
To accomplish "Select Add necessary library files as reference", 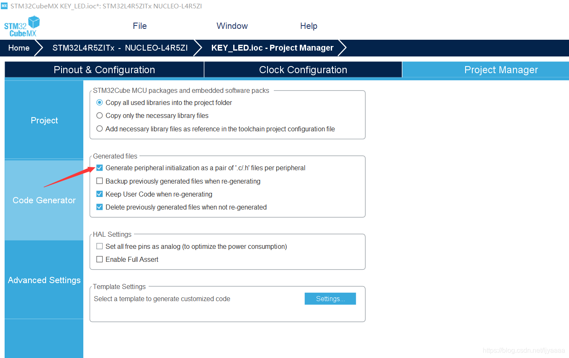I will point(100,129).
